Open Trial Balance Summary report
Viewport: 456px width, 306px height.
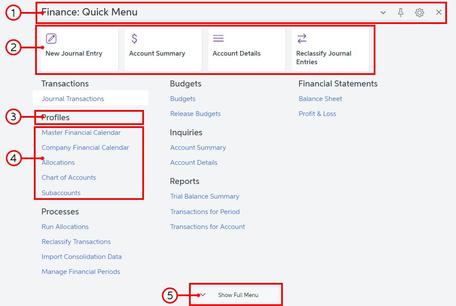[205, 196]
